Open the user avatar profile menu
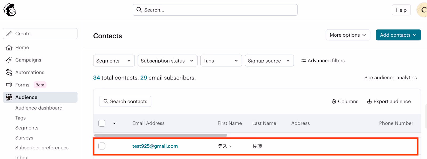 coord(422,10)
